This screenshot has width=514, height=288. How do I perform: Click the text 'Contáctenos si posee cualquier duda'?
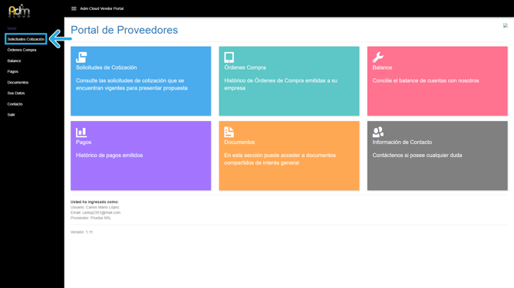point(417,155)
